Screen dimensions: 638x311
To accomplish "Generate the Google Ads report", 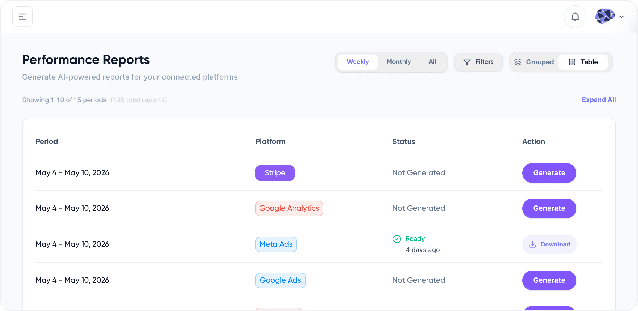I will (x=549, y=280).
